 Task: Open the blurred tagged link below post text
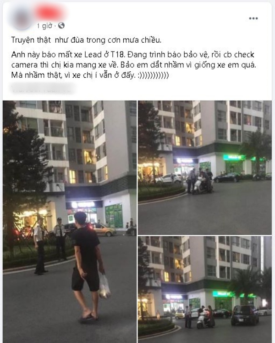pos(43,89)
